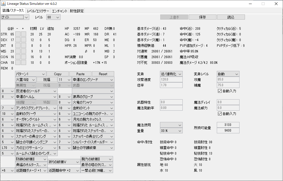Increase CON with the plus button

(24, 57)
